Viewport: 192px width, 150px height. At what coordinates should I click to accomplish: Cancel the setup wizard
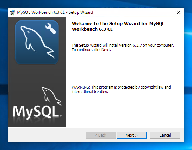pos(165,135)
